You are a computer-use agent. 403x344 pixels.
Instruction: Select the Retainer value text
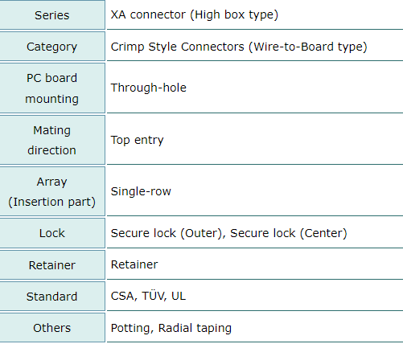point(134,264)
